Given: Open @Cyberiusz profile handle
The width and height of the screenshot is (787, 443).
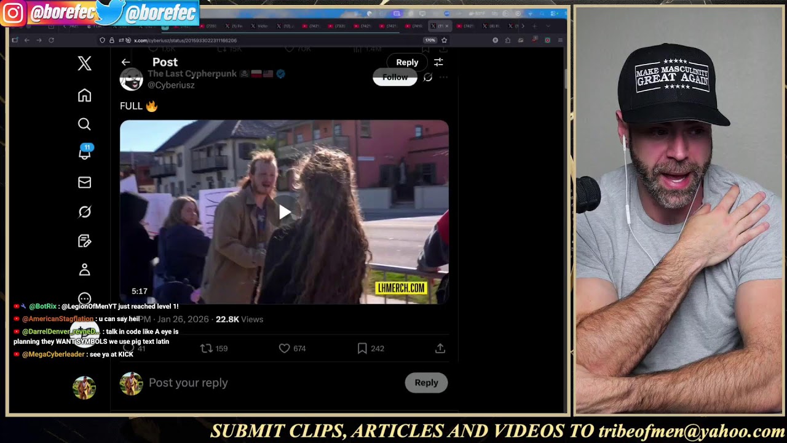Looking at the screenshot, I should point(171,85).
